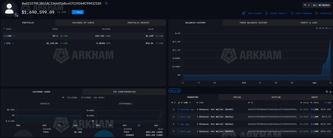Select the Swaps tab
This screenshot has width=333, height=138.
[x=314, y=97]
